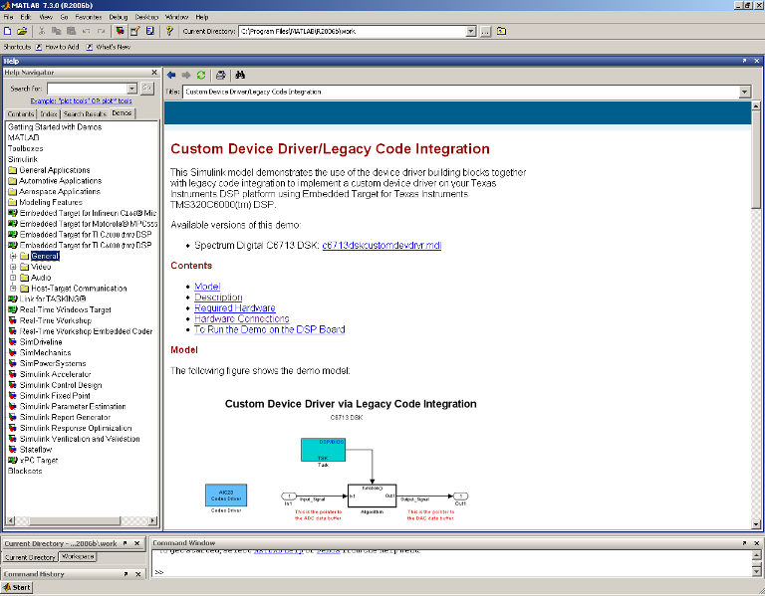Expand the Audio folder node

click(x=13, y=278)
